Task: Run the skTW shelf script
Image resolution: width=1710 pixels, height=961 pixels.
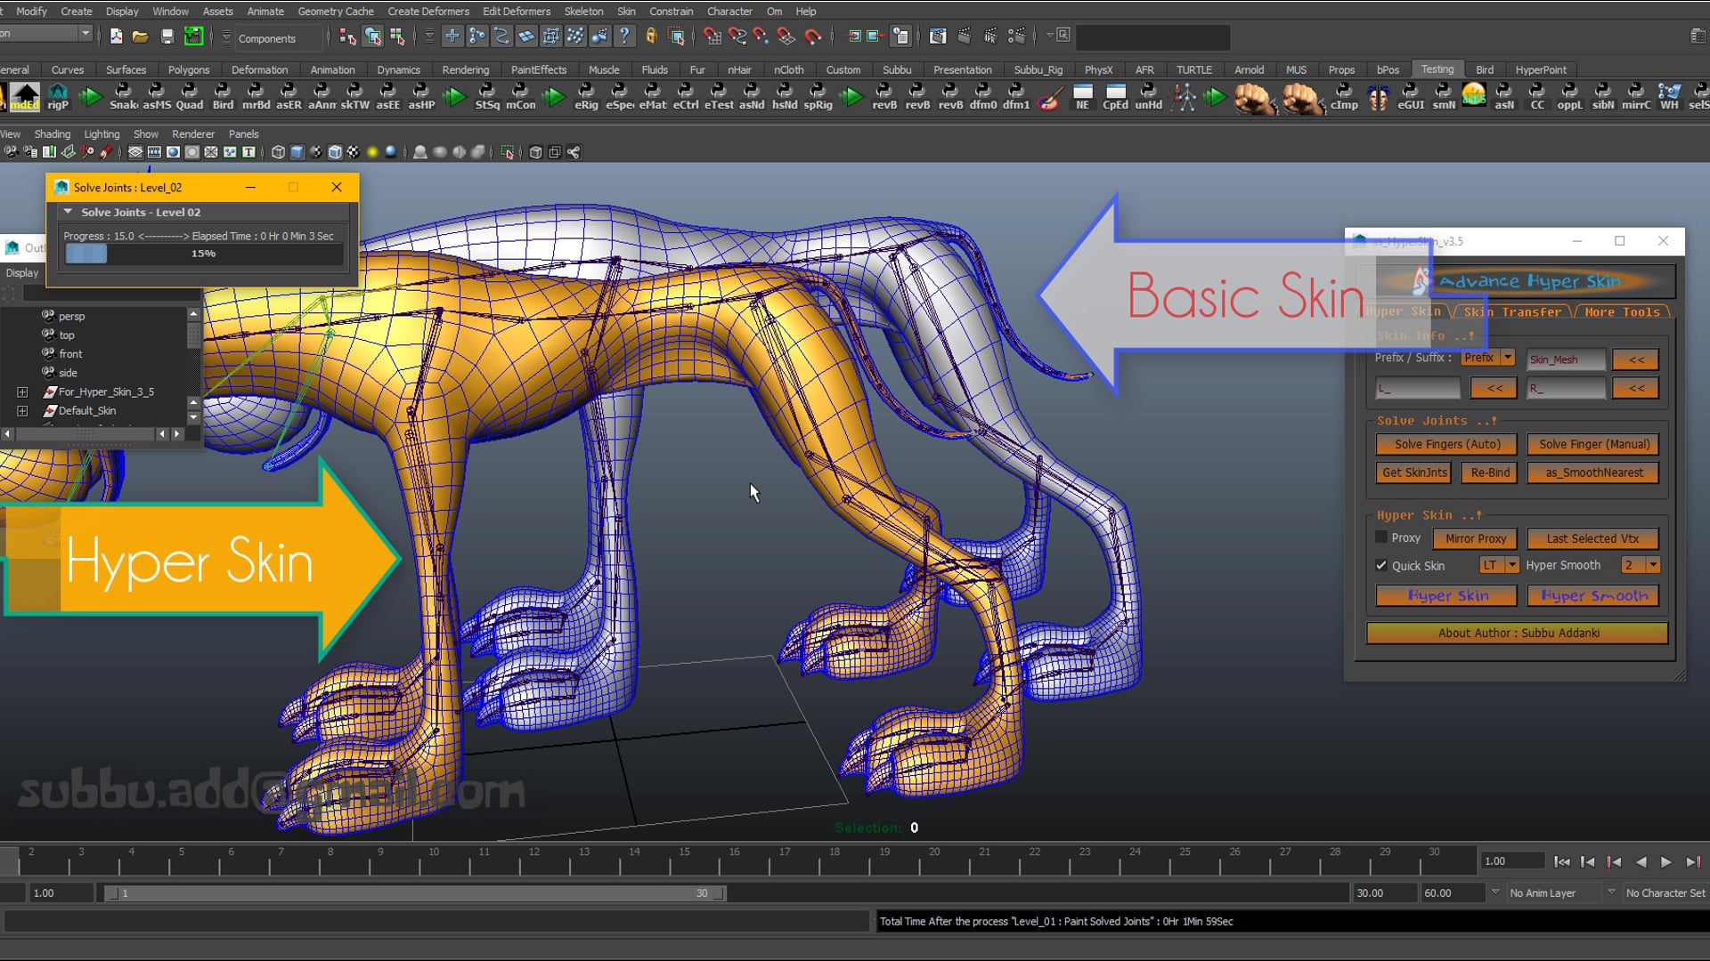Action: point(354,96)
